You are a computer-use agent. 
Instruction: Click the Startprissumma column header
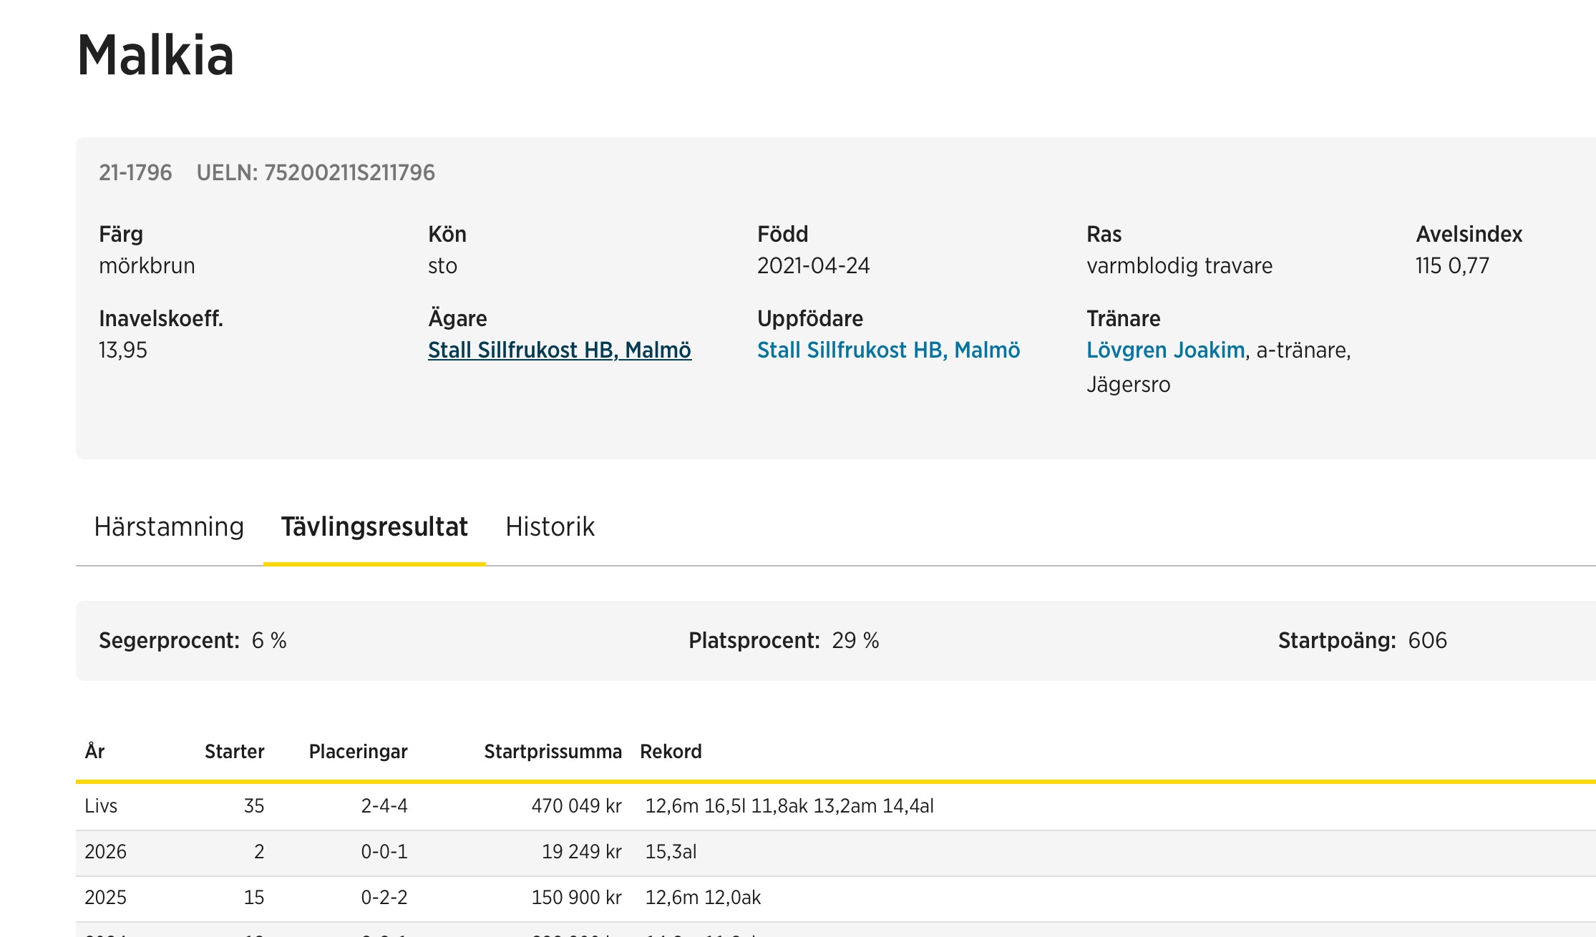[x=553, y=752]
